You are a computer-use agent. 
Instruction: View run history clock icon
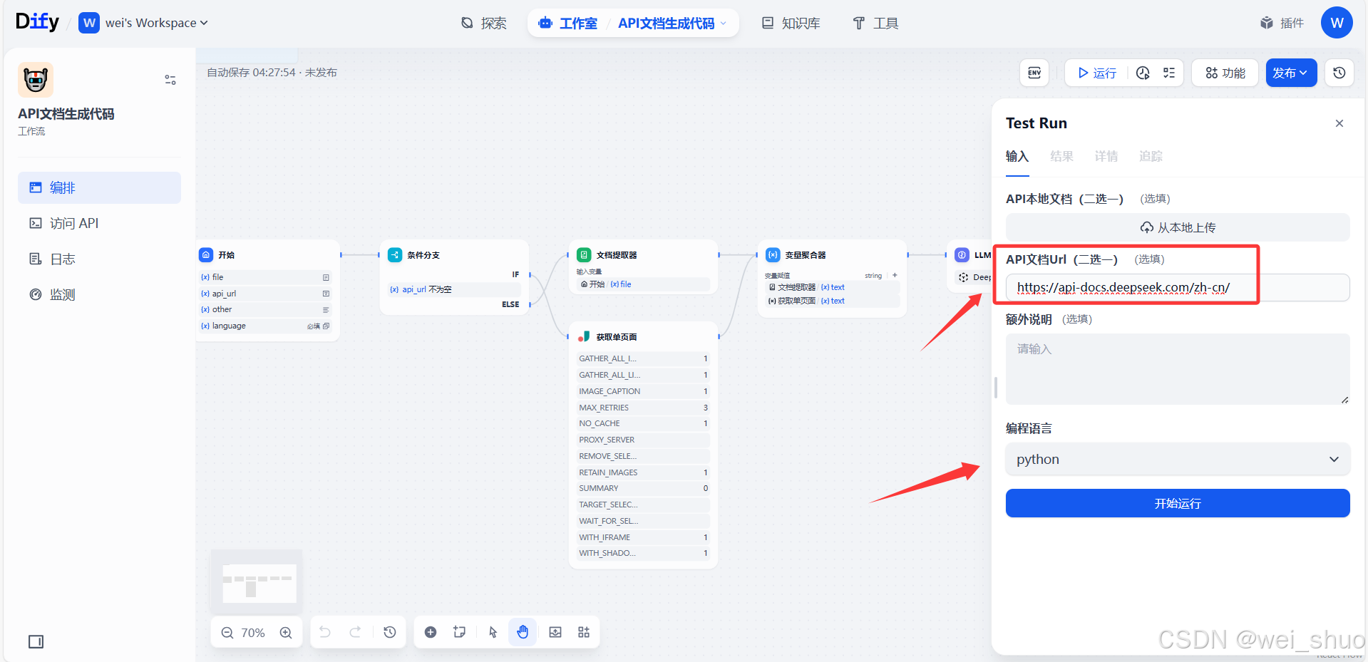(1143, 73)
